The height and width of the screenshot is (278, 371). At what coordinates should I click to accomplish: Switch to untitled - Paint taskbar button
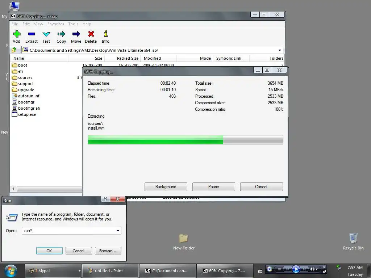(x=110, y=271)
